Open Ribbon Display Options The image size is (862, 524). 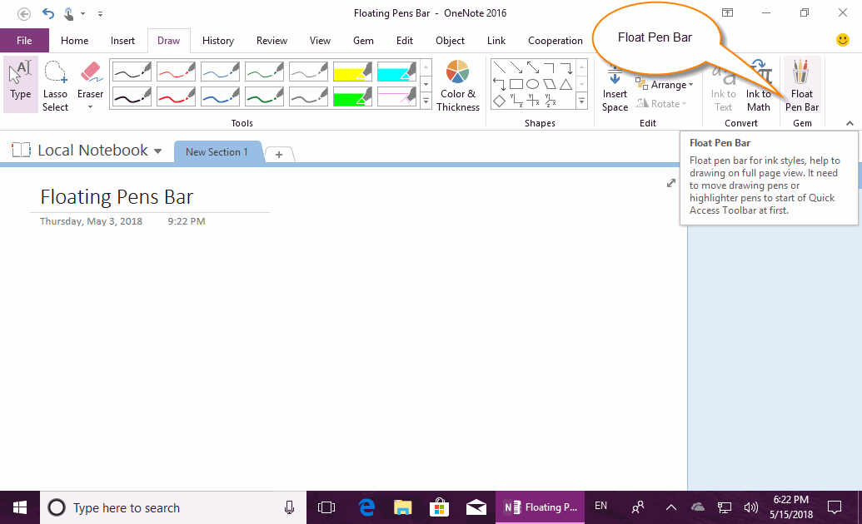(727, 12)
